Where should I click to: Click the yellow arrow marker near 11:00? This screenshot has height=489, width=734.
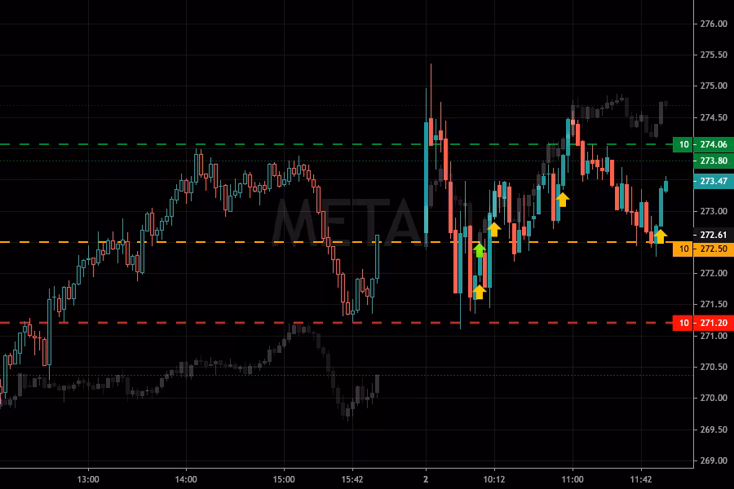point(562,199)
